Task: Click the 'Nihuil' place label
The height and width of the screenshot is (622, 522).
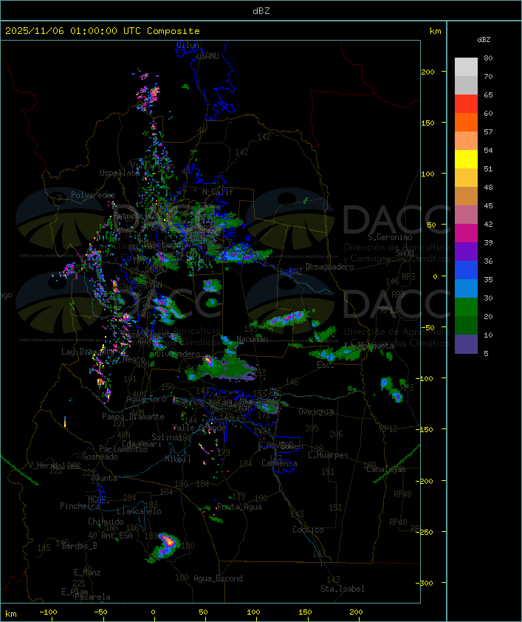Action: click(x=178, y=459)
